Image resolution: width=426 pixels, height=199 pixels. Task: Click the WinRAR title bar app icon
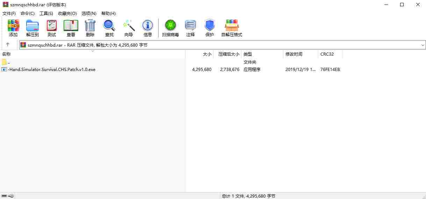point(5,5)
